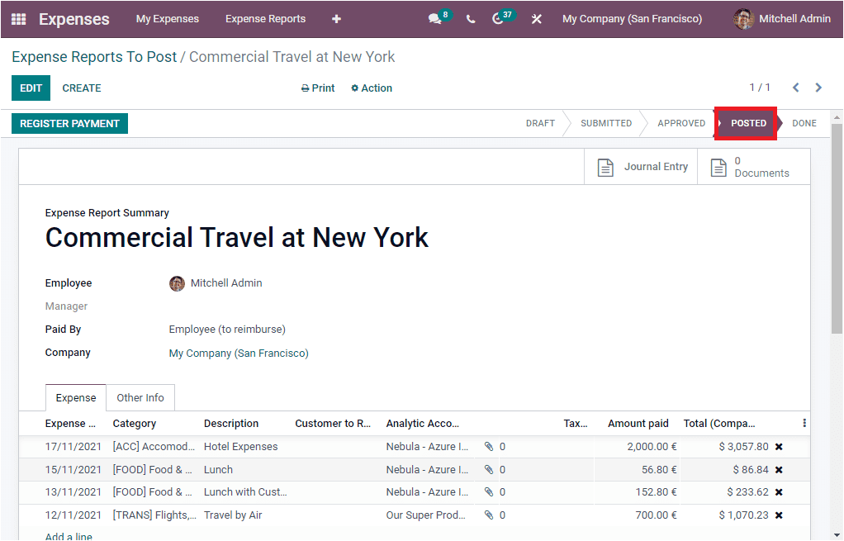The image size is (844, 541).
Task: Click the EDIT button
Action: pyautogui.click(x=31, y=88)
